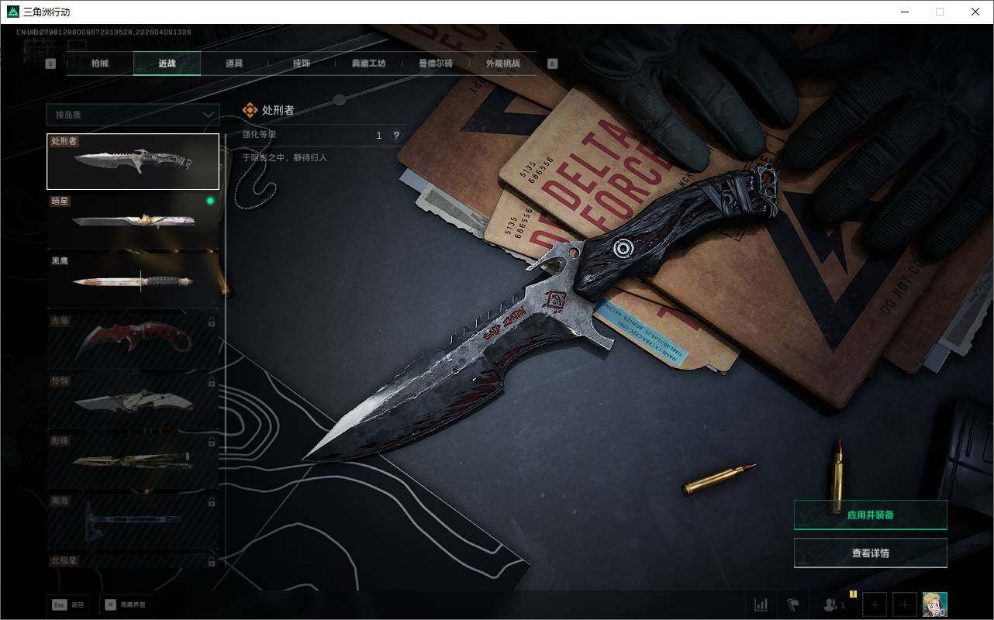Click the H 隐藏界面 hide interface button
This screenshot has height=620, width=994.
pyautogui.click(x=125, y=604)
